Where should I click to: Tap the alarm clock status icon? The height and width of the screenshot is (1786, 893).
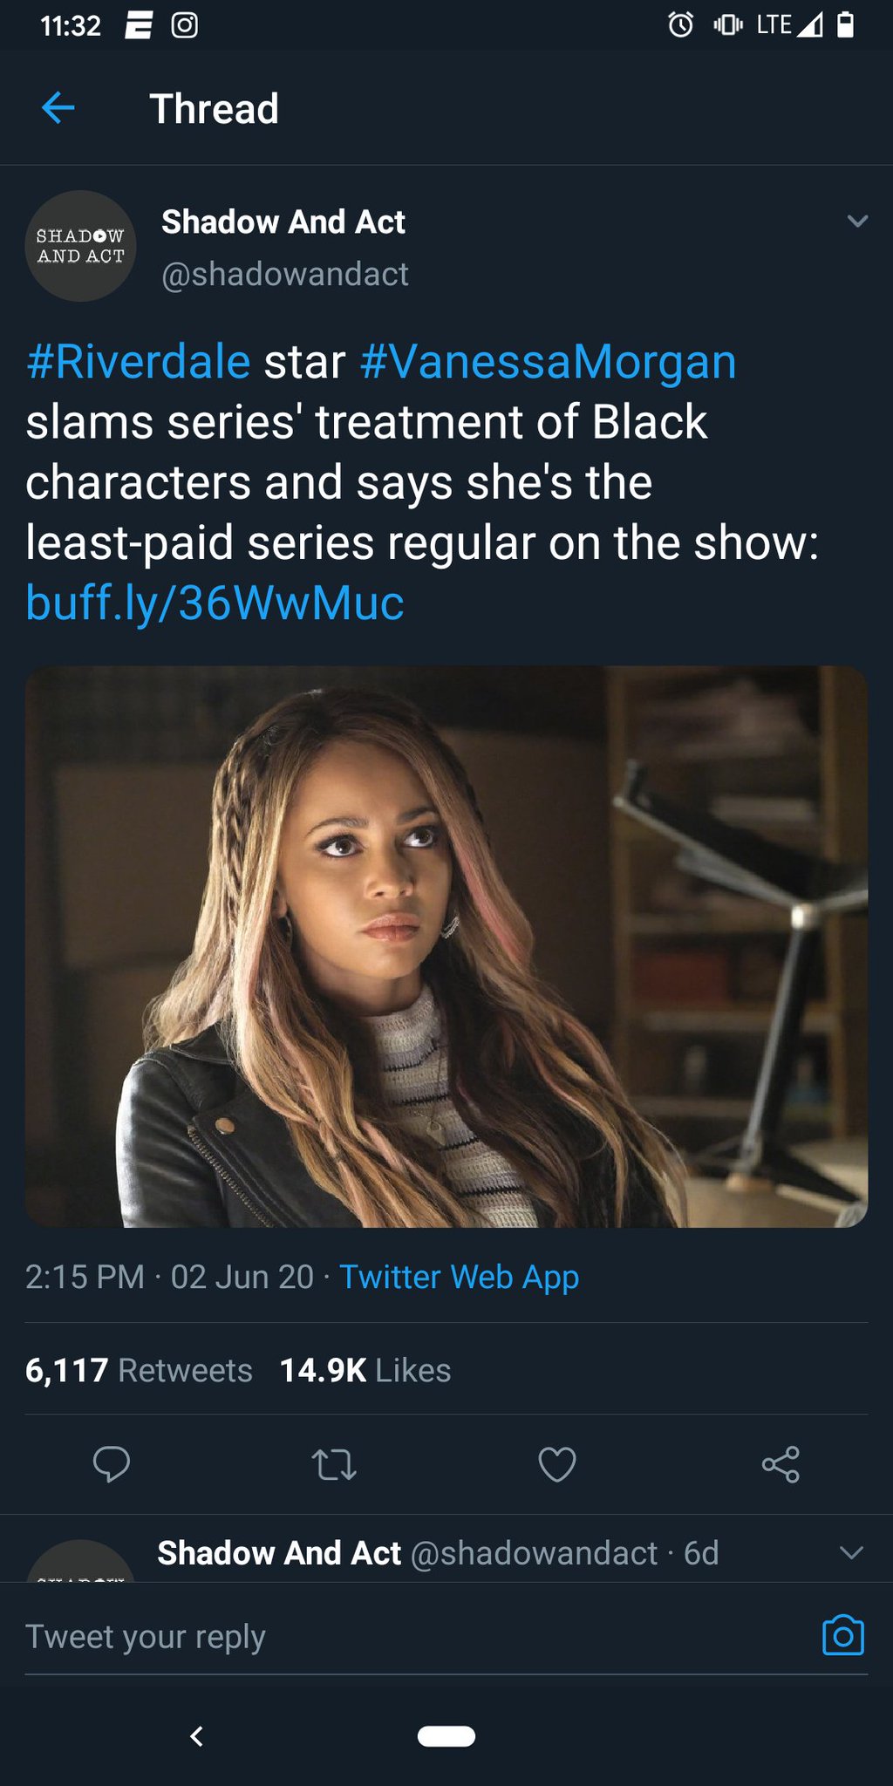pyautogui.click(x=681, y=25)
